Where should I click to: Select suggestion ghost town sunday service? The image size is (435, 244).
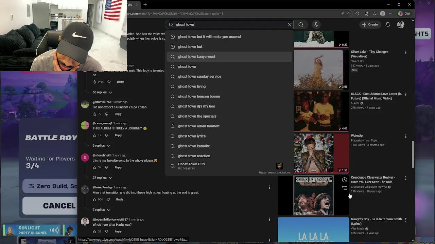[229, 76]
